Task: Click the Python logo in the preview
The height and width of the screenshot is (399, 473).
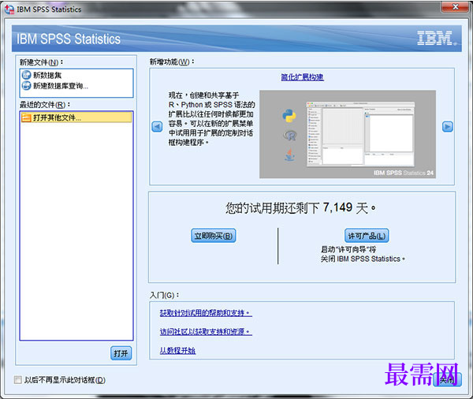Action: (x=289, y=116)
